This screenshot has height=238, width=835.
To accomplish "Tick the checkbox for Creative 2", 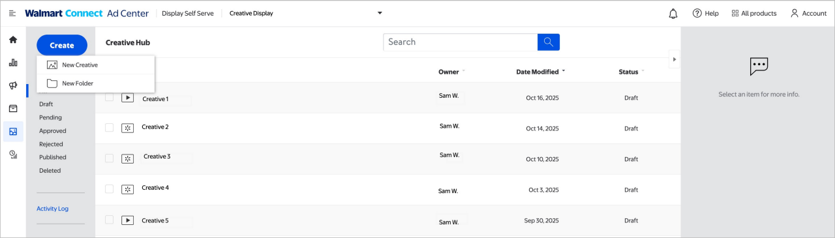I will (110, 127).
